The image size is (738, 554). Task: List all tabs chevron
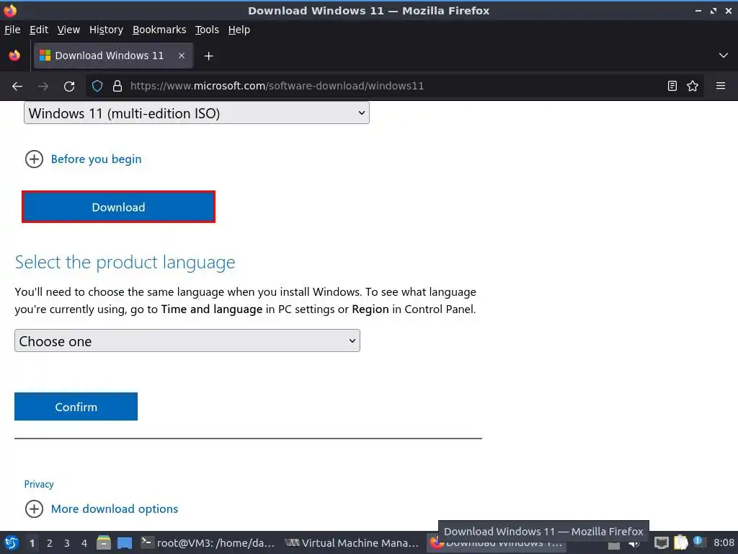click(x=724, y=56)
